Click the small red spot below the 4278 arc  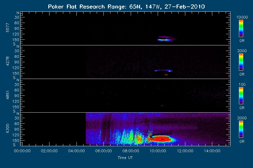[x=166, y=75]
